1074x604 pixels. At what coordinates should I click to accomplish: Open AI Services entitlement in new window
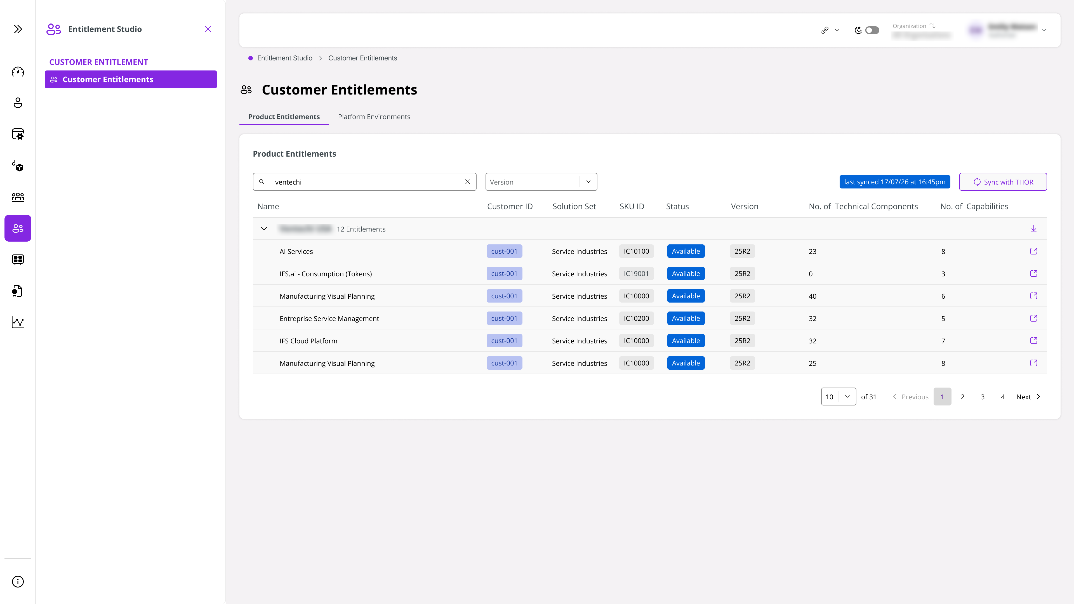[x=1033, y=251]
